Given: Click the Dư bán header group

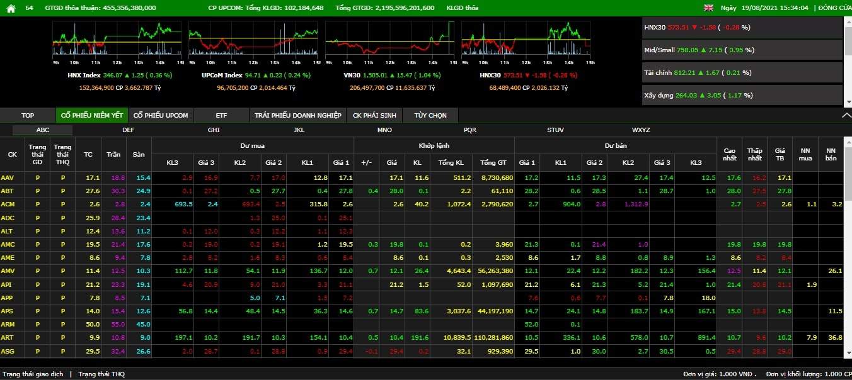Looking at the screenshot, I should pos(616,146).
